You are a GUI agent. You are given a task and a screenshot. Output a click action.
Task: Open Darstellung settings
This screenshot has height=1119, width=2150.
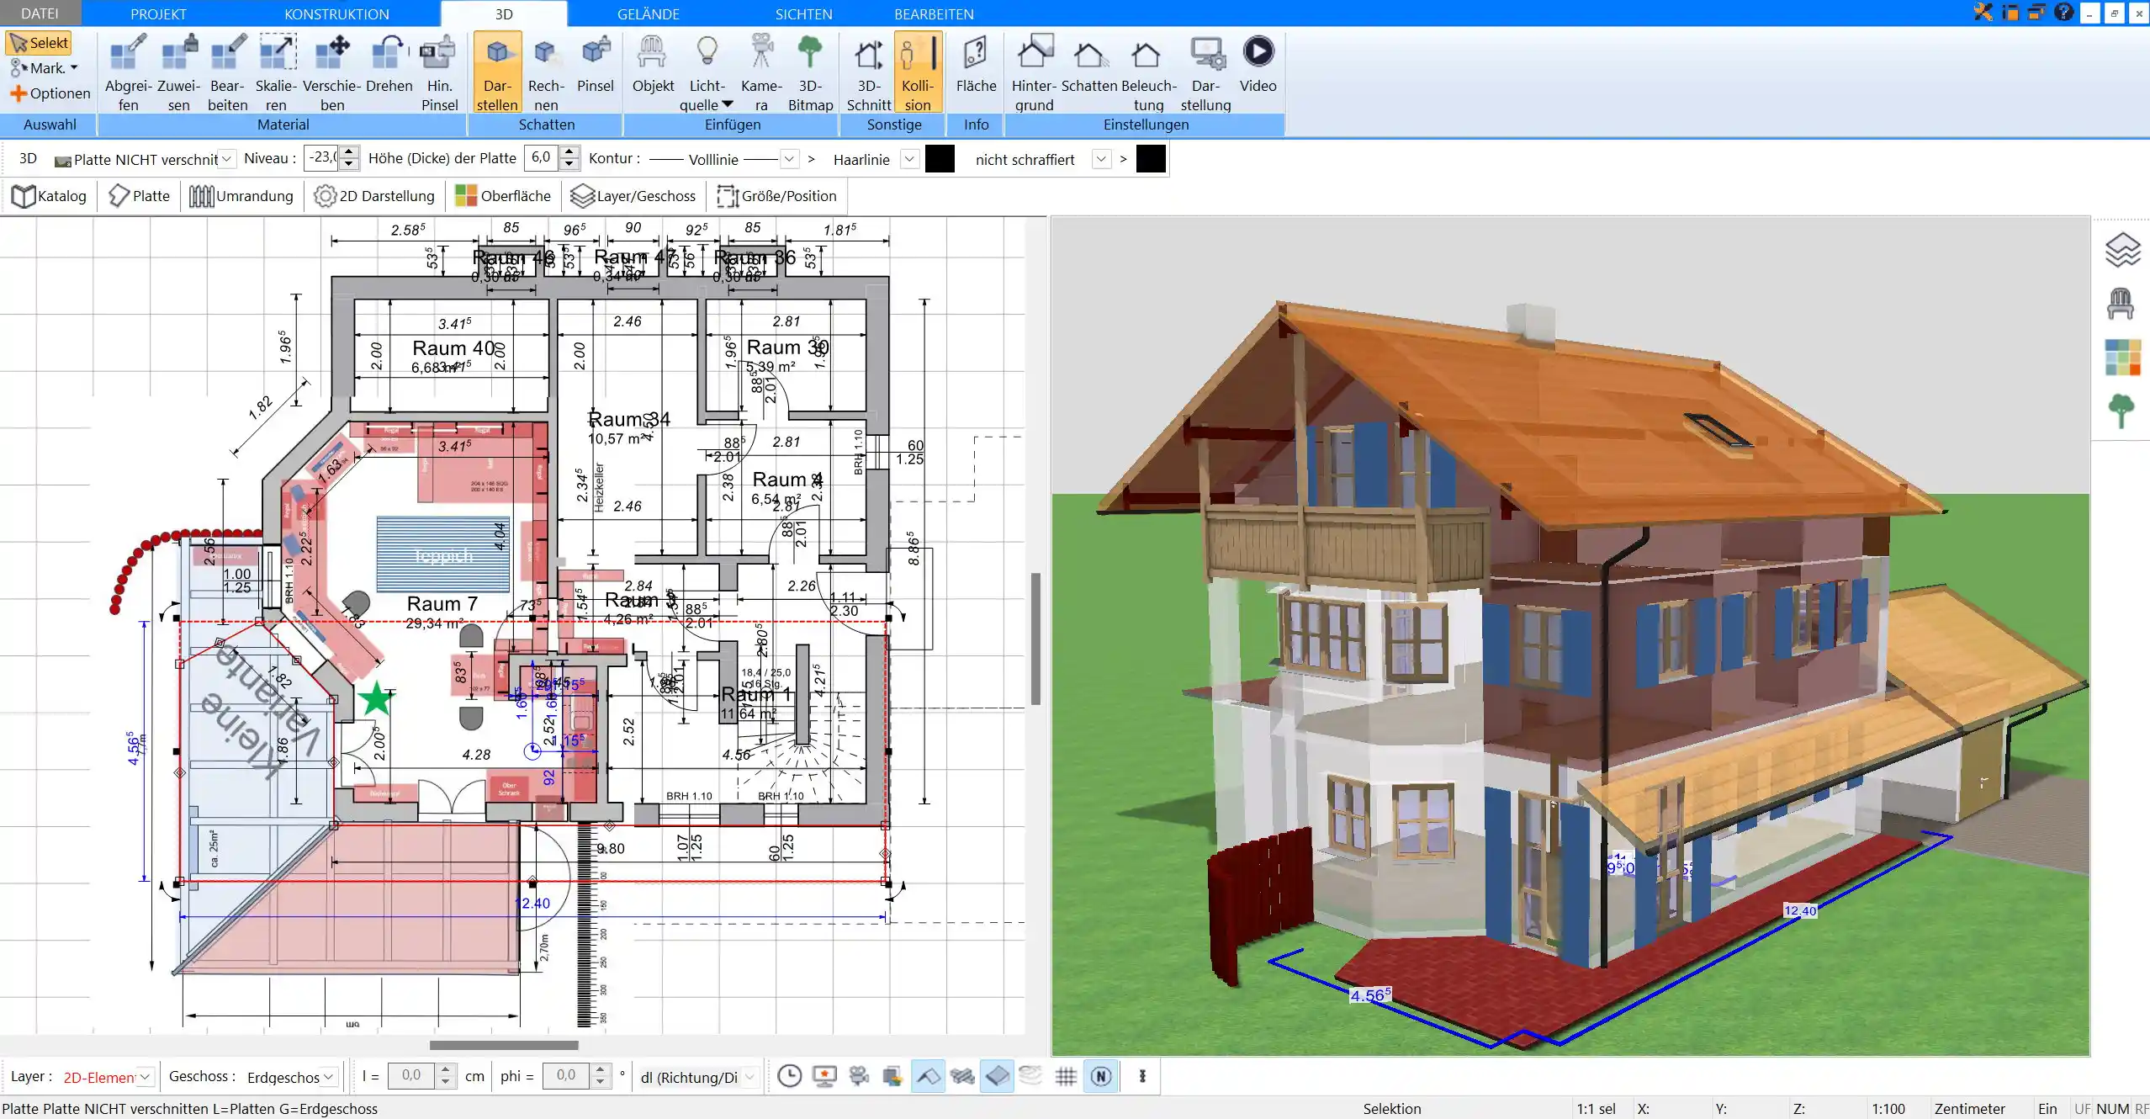[1205, 72]
